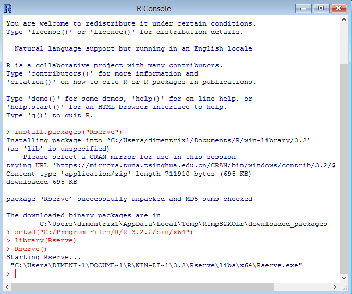
Task: Click the setwd Program Files command line
Action: point(100,232)
